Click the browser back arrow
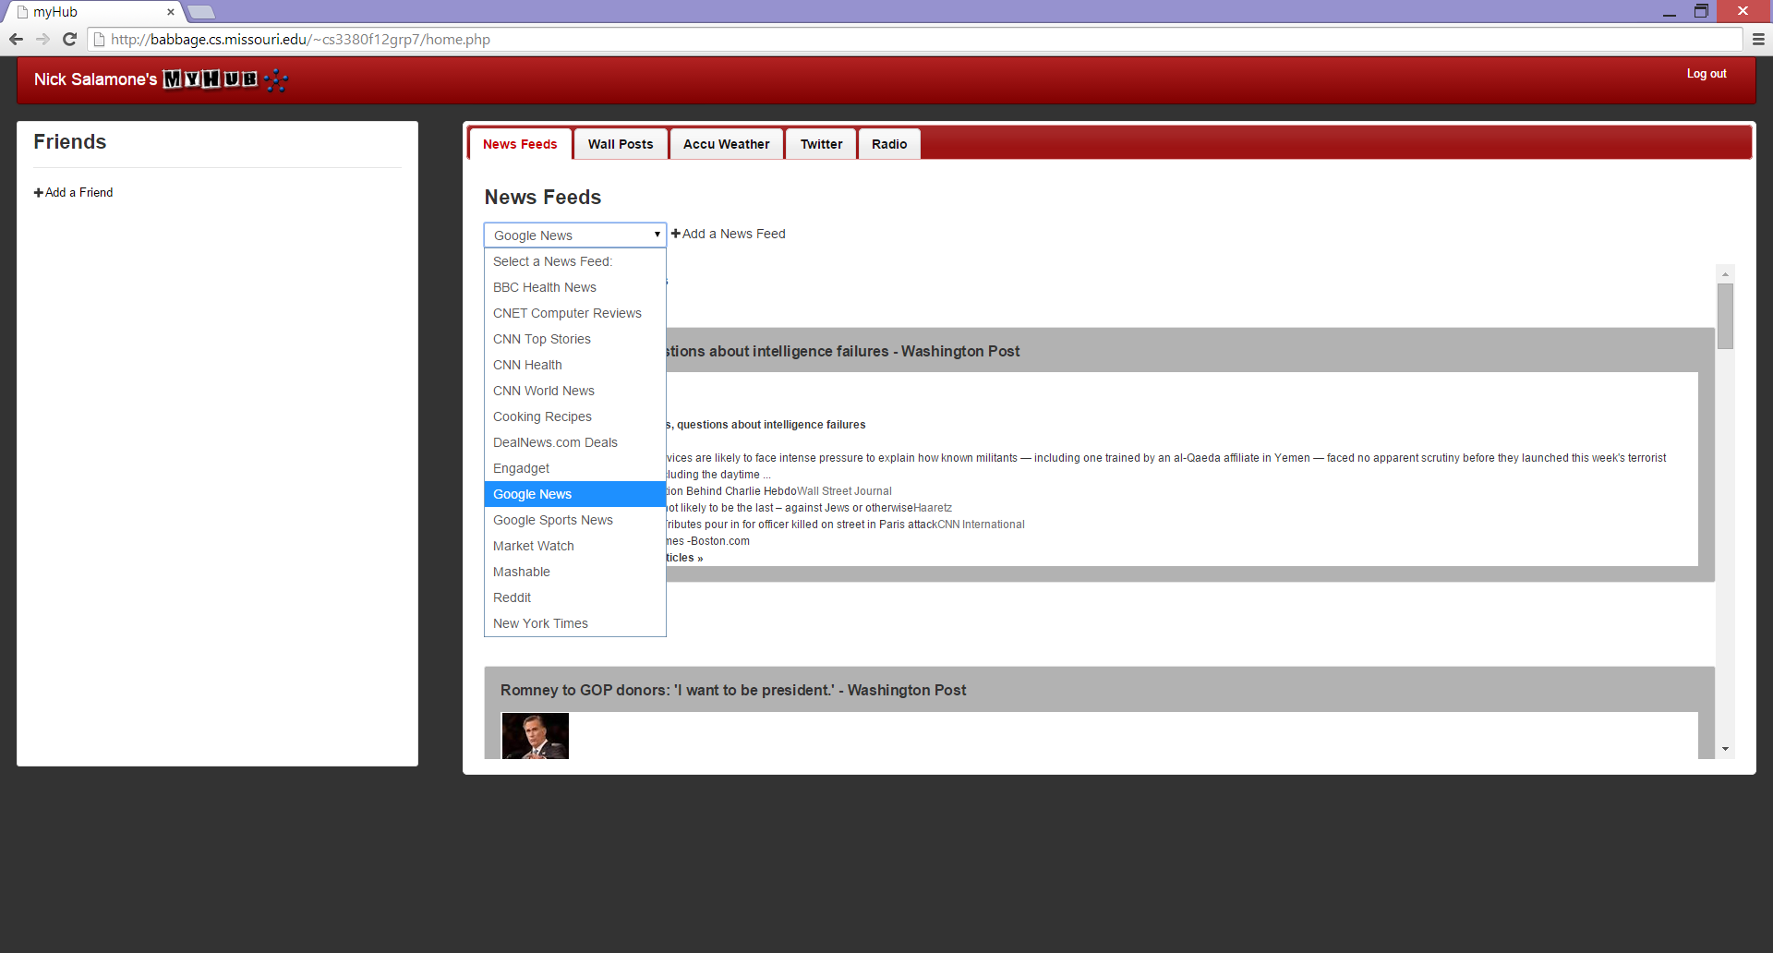 click(x=16, y=39)
